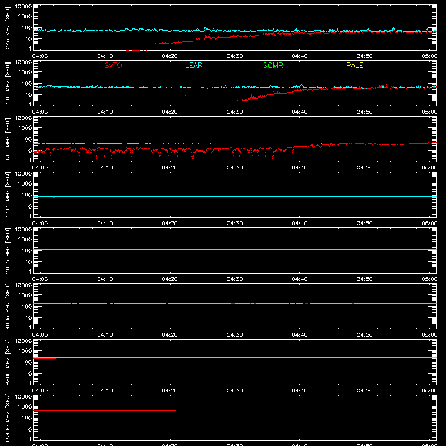Click the 1 tick on the 2695 MHz axis

click(30, 272)
